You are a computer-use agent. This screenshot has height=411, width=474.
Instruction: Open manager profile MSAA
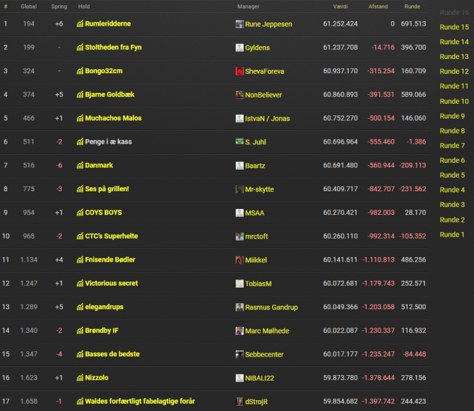coord(255,213)
